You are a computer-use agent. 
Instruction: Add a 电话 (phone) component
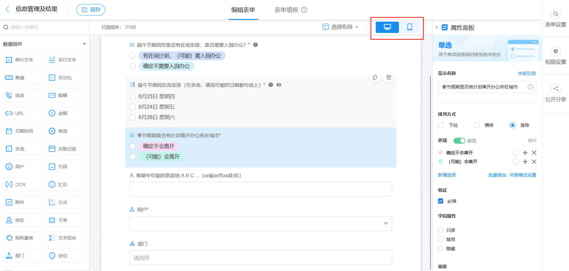click(x=23, y=95)
